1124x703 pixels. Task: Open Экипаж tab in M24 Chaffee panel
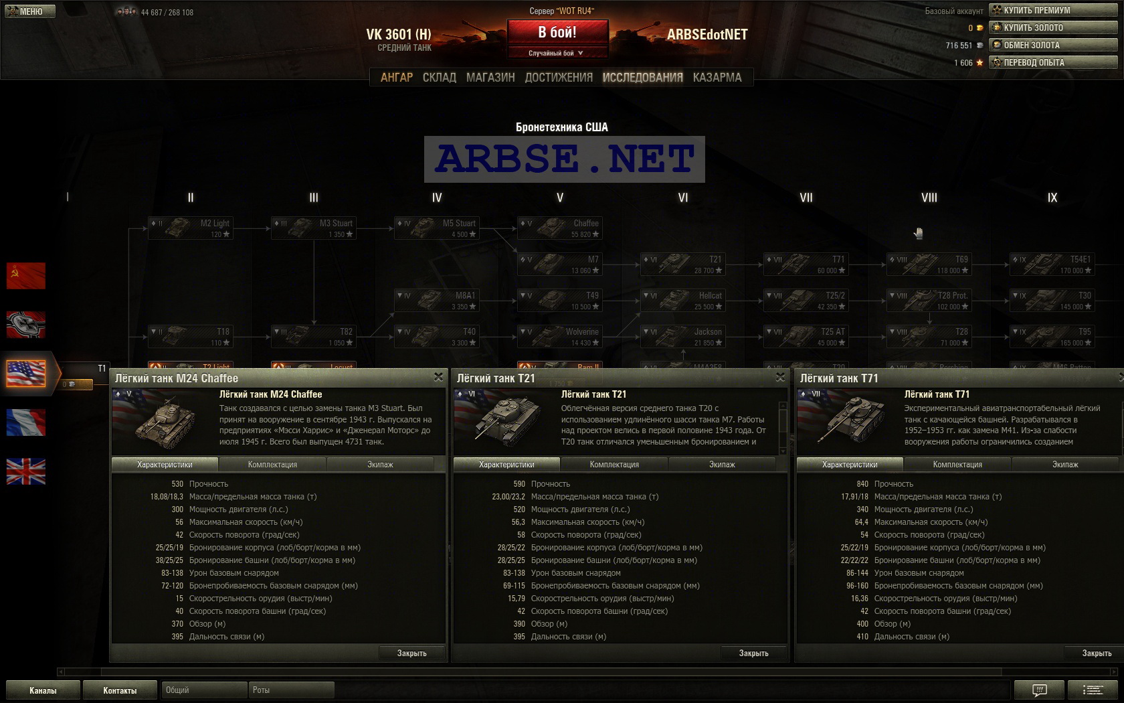tap(380, 465)
